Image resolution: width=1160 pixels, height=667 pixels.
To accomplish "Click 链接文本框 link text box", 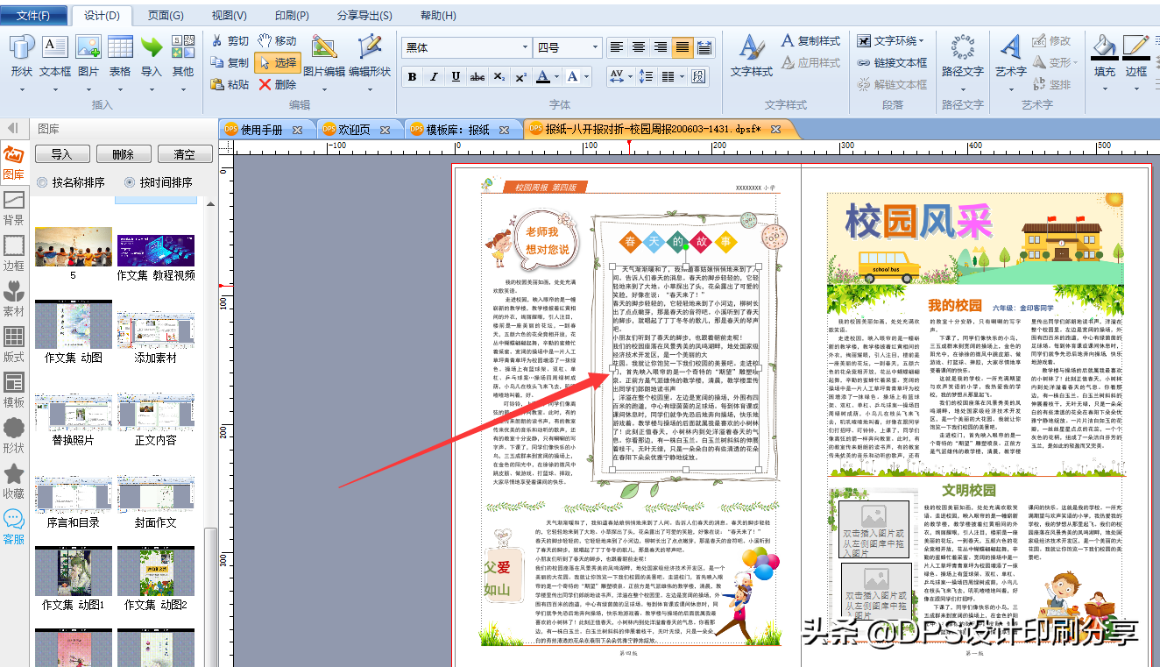I will click(891, 62).
